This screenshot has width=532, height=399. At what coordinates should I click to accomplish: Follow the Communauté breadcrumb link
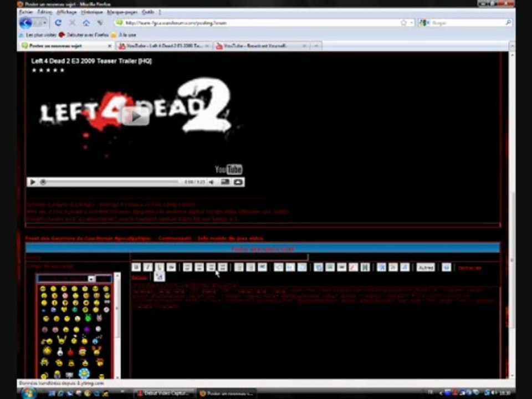pos(175,238)
